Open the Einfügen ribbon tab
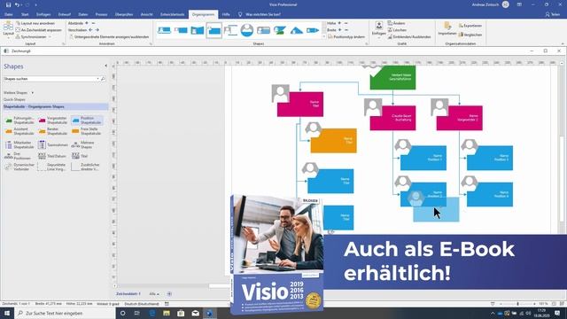Image resolution: width=567 pixels, height=319 pixels. [x=43, y=14]
